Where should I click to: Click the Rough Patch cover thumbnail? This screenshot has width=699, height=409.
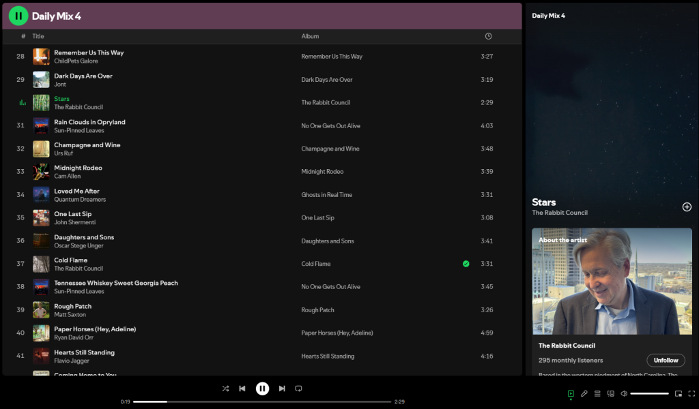pos(41,310)
